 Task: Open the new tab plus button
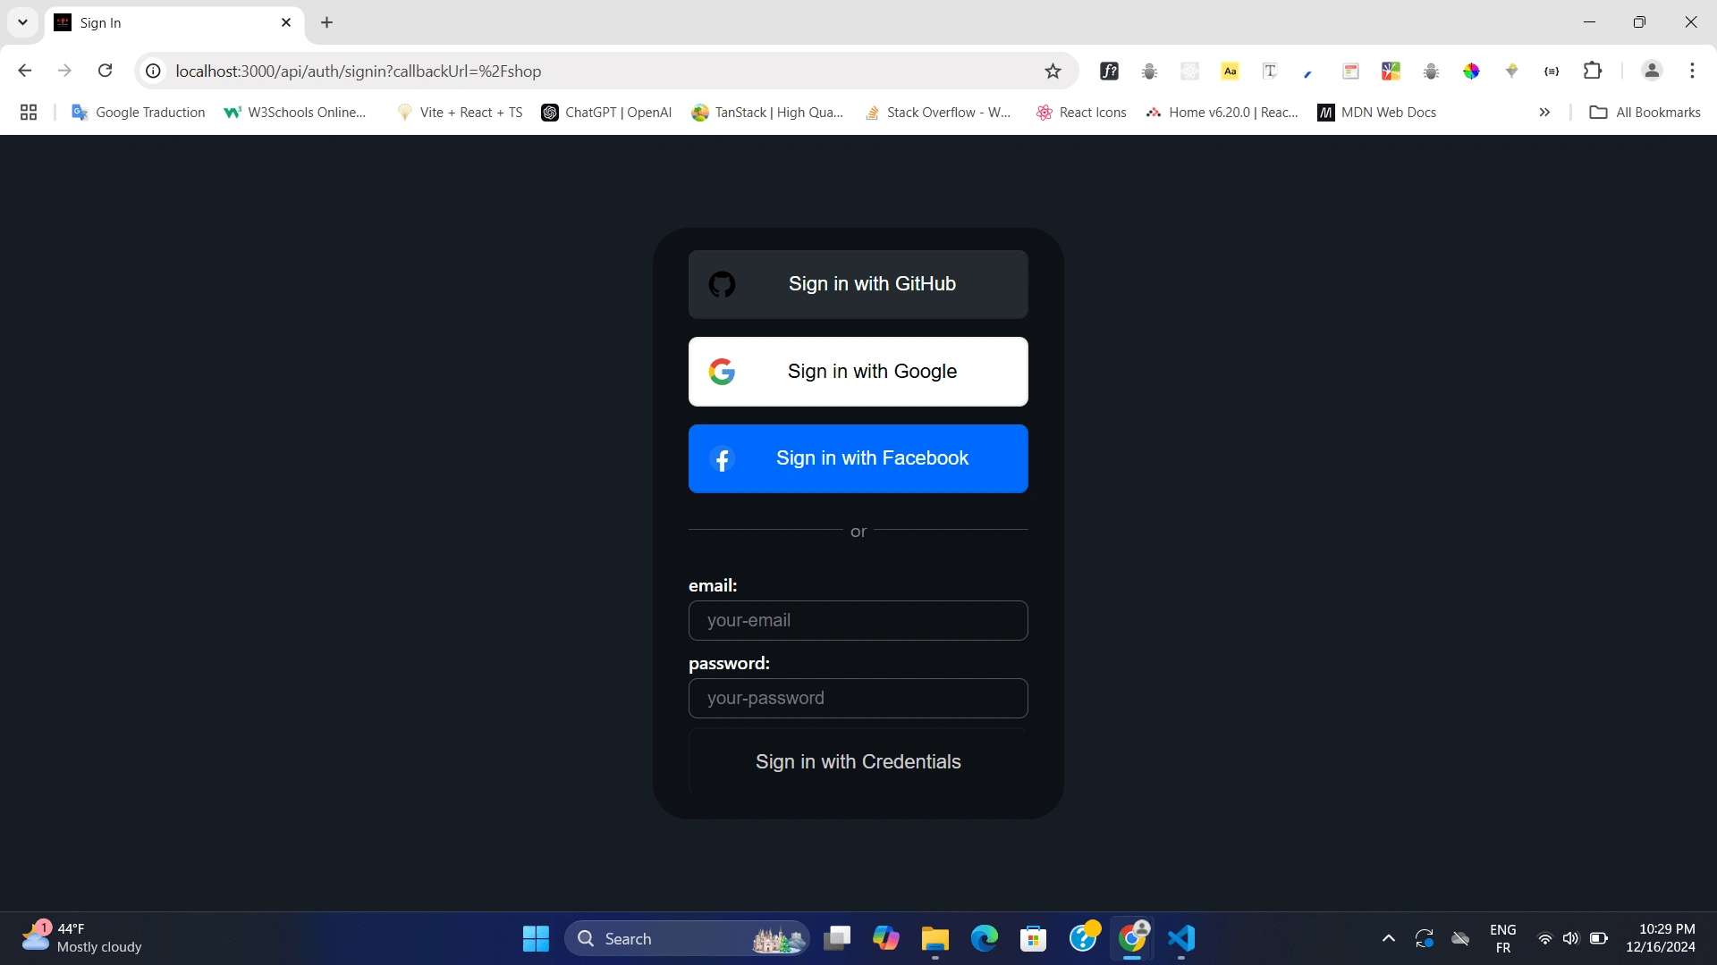[327, 22]
